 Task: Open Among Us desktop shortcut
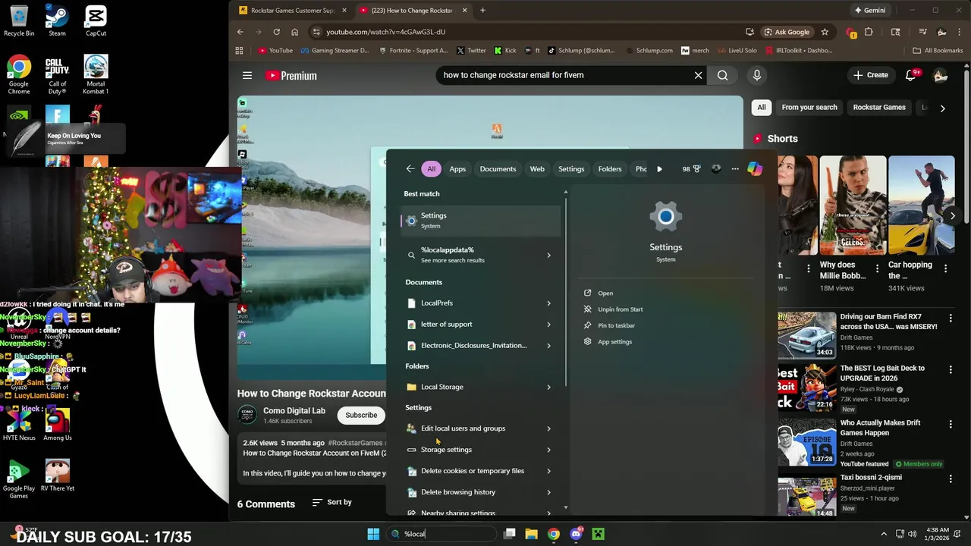coord(57,425)
